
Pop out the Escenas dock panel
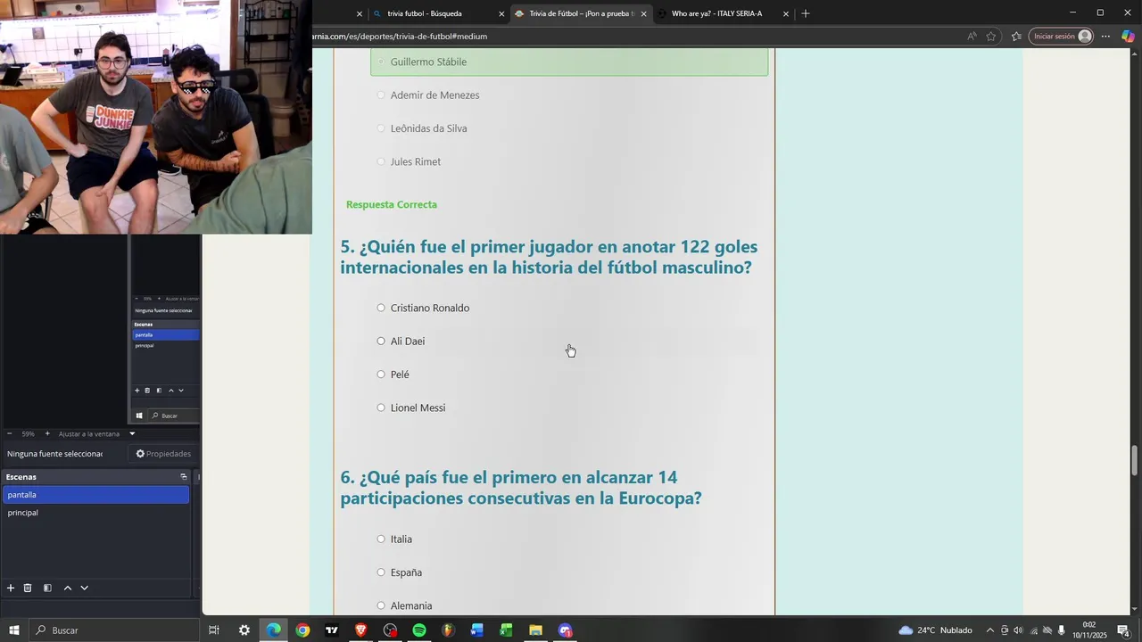[x=184, y=477]
